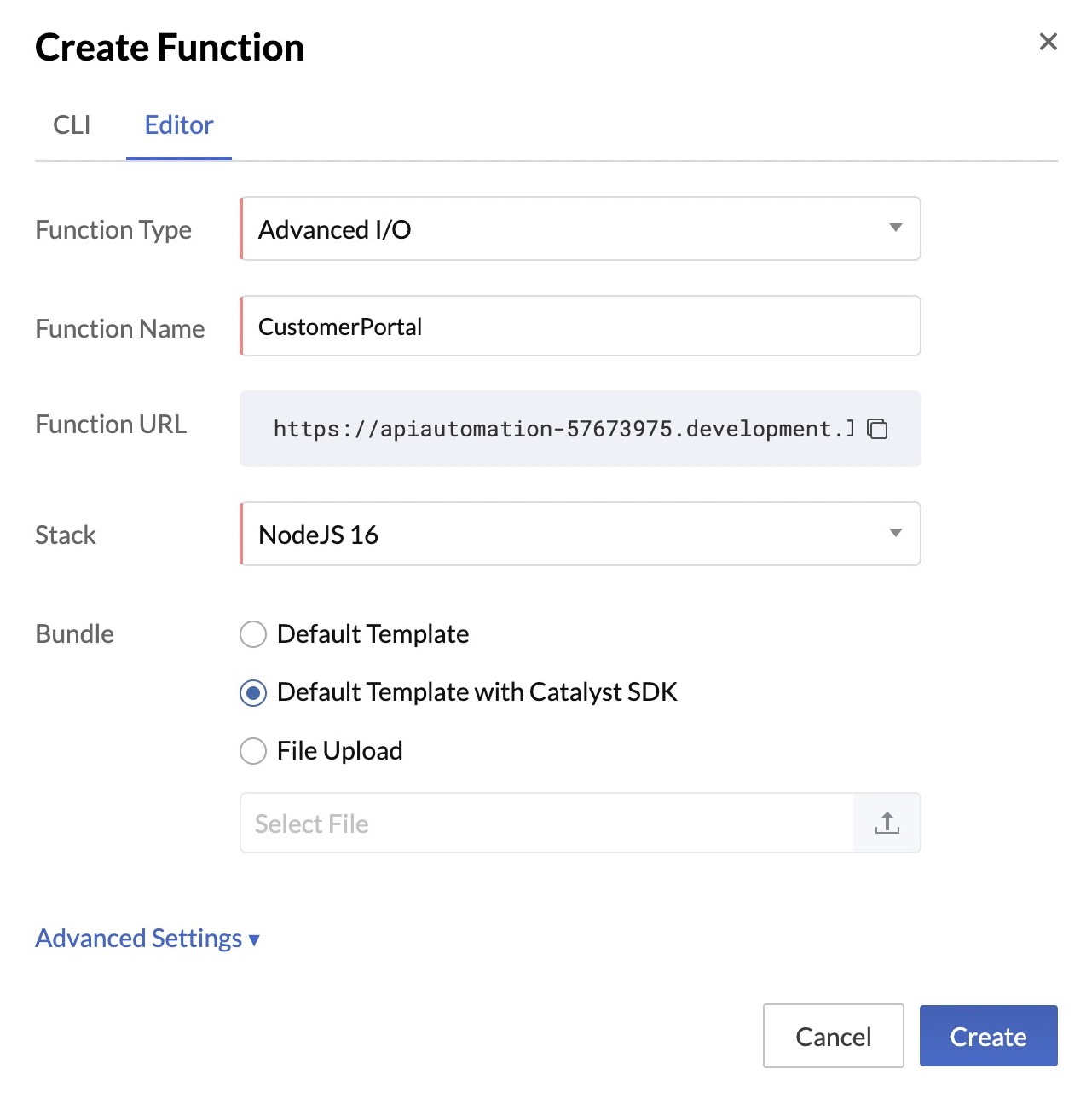1086x1104 pixels.
Task: Click the Select File input area
Action: (x=546, y=823)
